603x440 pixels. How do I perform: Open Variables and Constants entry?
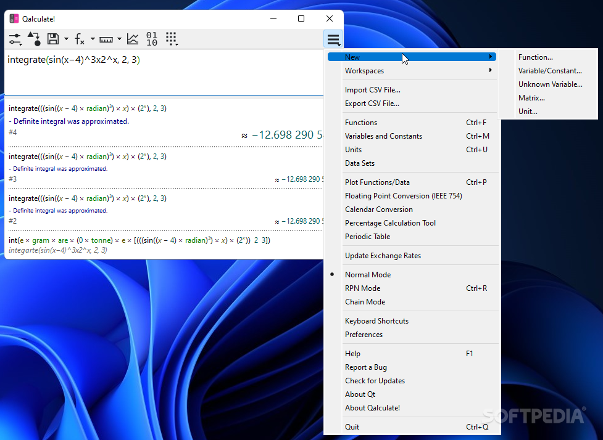coord(412,136)
